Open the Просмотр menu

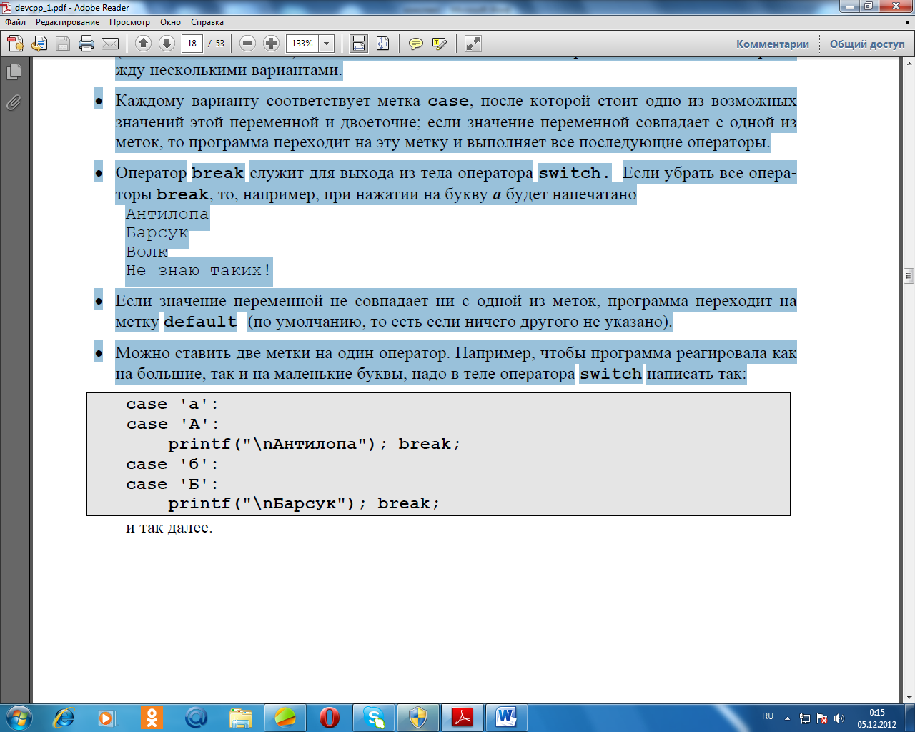pyautogui.click(x=129, y=22)
